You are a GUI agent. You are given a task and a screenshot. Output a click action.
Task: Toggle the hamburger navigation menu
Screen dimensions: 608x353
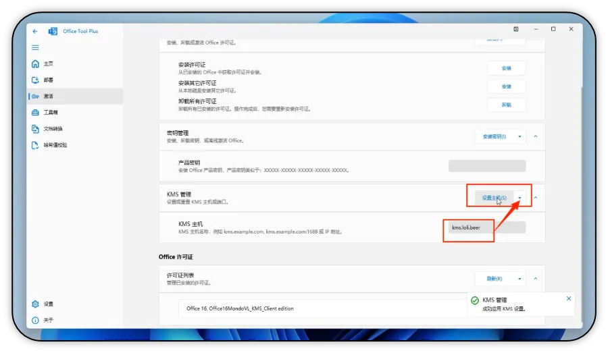coord(35,47)
